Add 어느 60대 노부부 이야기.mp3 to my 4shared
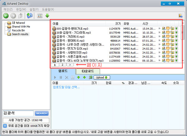Image resolution: width=187 pixels, height=136 pixels. [x=172, y=60]
